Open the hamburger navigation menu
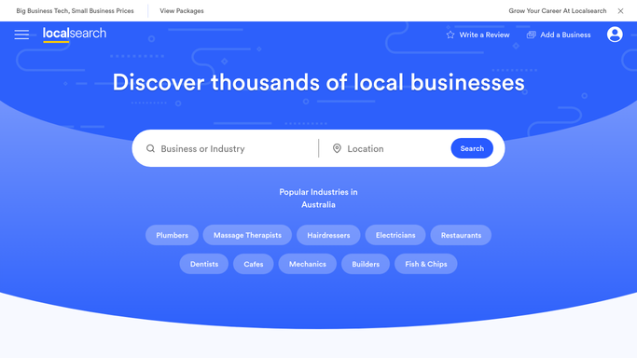 tap(21, 34)
